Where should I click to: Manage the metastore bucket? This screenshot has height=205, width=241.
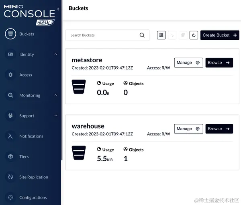click(x=189, y=63)
